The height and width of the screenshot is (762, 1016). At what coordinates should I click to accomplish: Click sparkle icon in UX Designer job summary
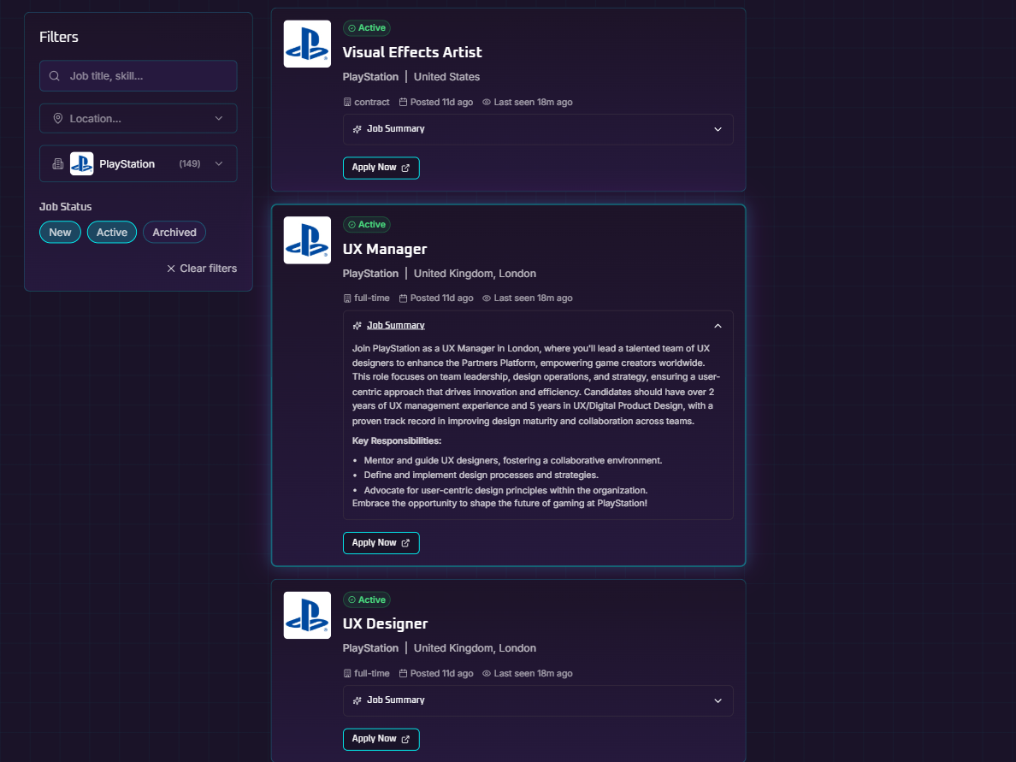coord(357,700)
